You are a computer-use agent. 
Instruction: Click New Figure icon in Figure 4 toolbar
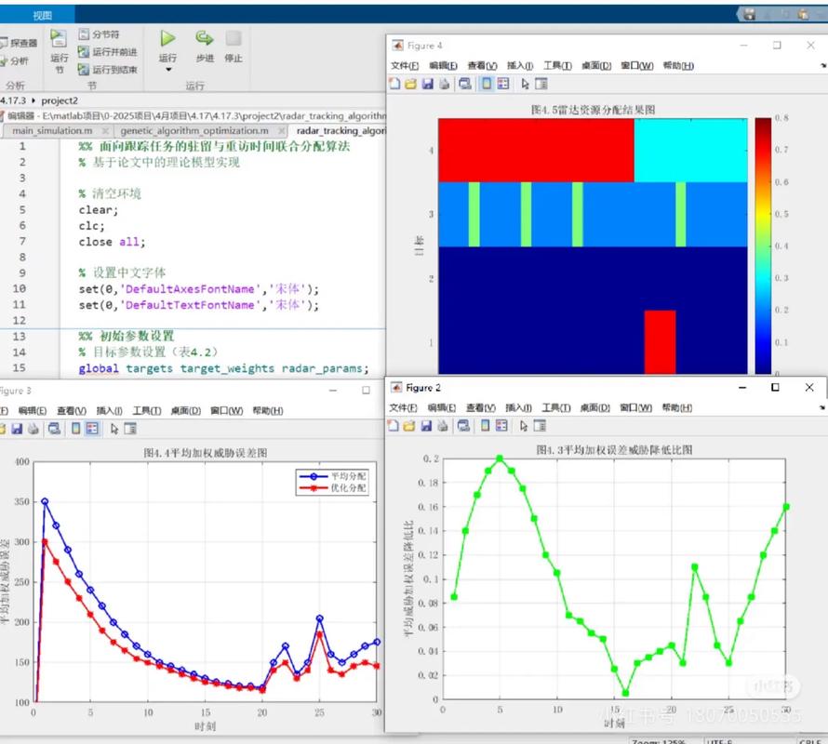tap(394, 84)
